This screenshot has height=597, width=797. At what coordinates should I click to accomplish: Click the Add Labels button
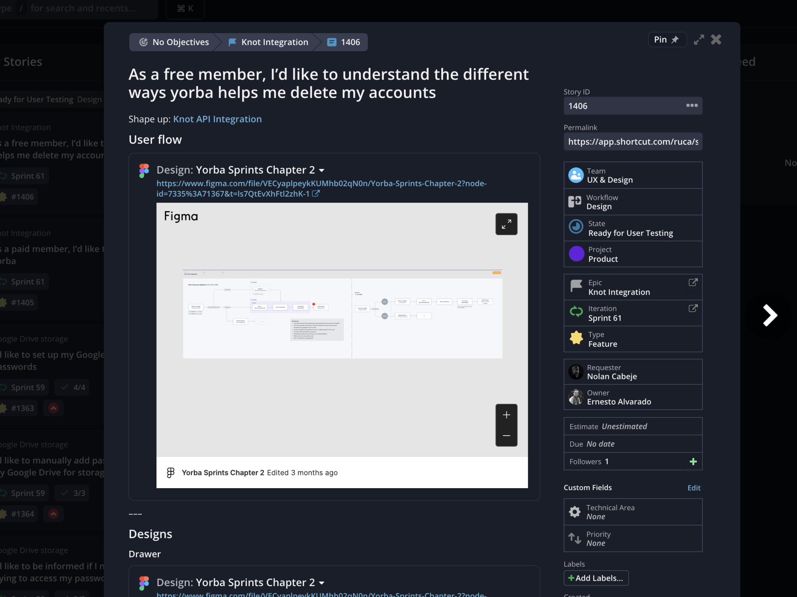point(596,578)
